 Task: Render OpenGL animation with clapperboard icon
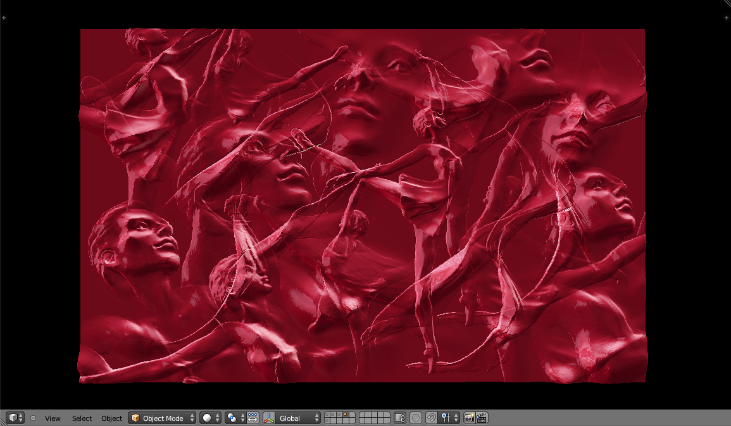pos(482,418)
